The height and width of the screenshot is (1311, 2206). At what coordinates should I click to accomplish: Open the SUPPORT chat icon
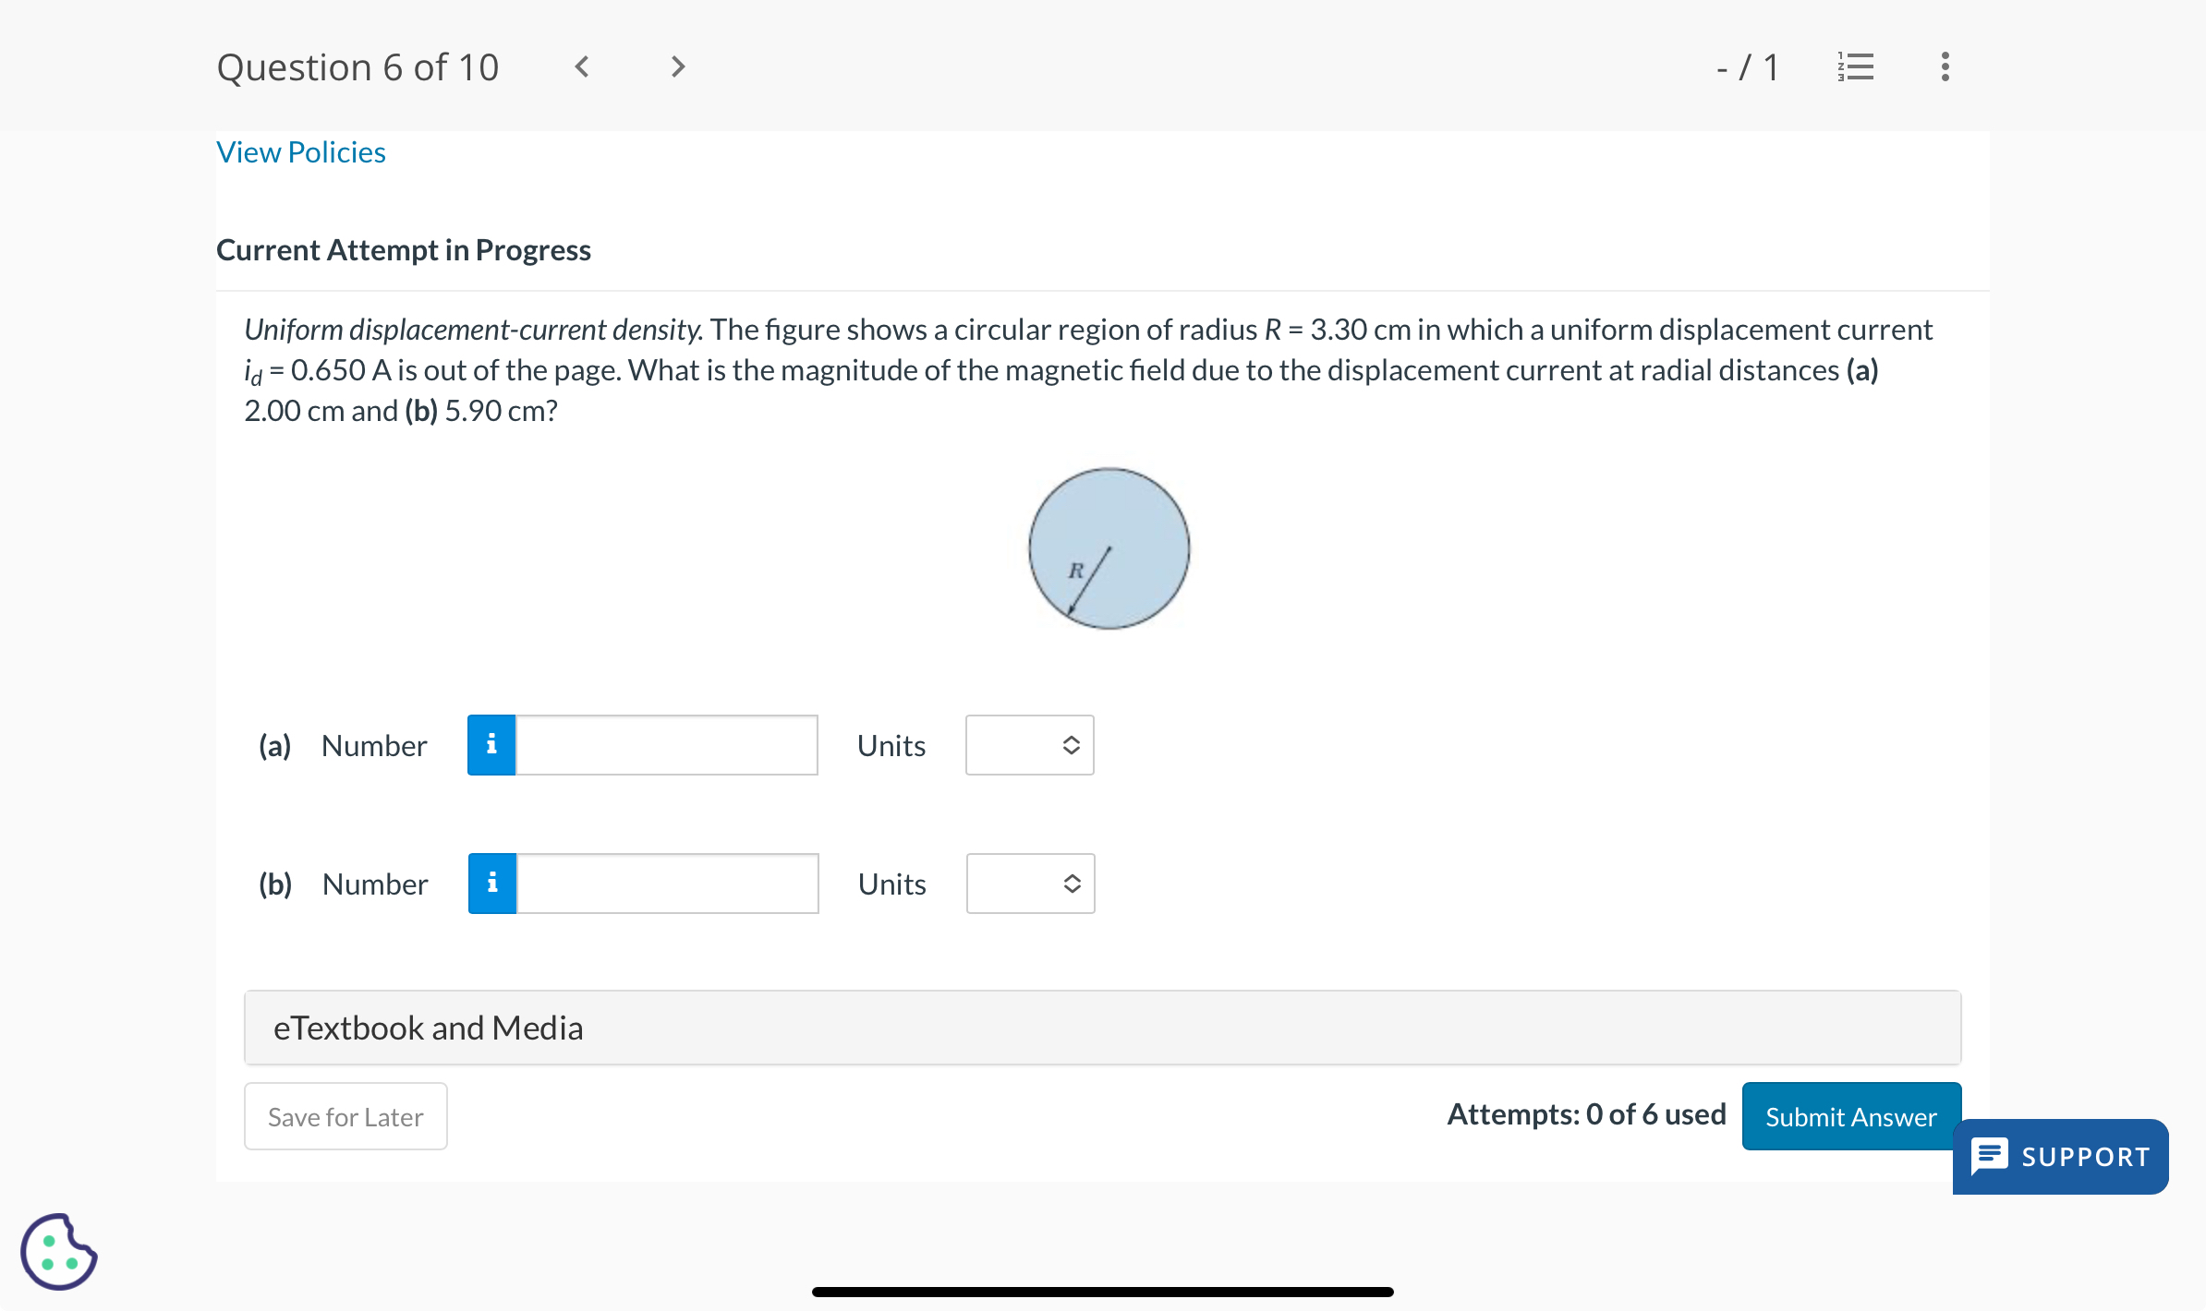click(x=1991, y=1157)
